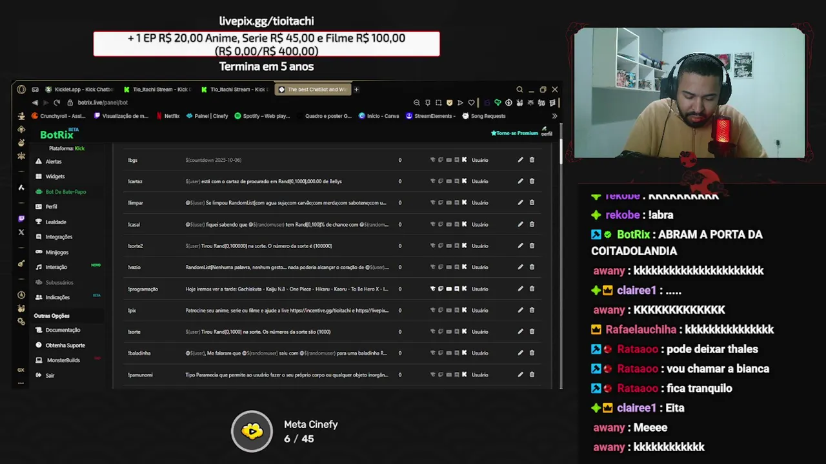Delete the !limpar command
The width and height of the screenshot is (826, 464).
[x=532, y=203]
